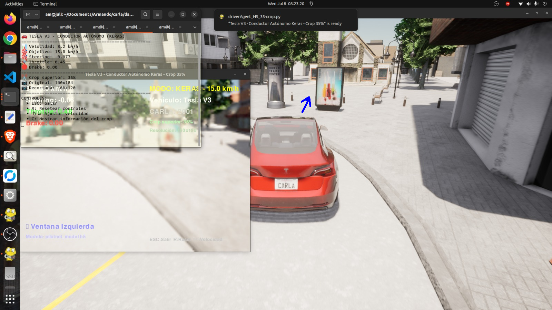Open the Terminal app menu in top bar
The width and height of the screenshot is (552, 310).
click(45, 4)
